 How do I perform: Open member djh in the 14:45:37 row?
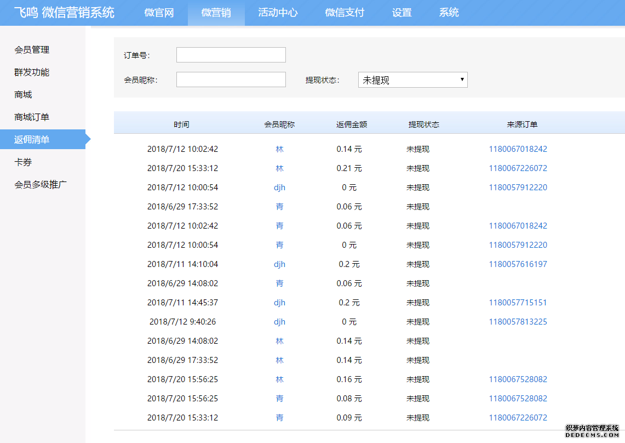tap(279, 303)
